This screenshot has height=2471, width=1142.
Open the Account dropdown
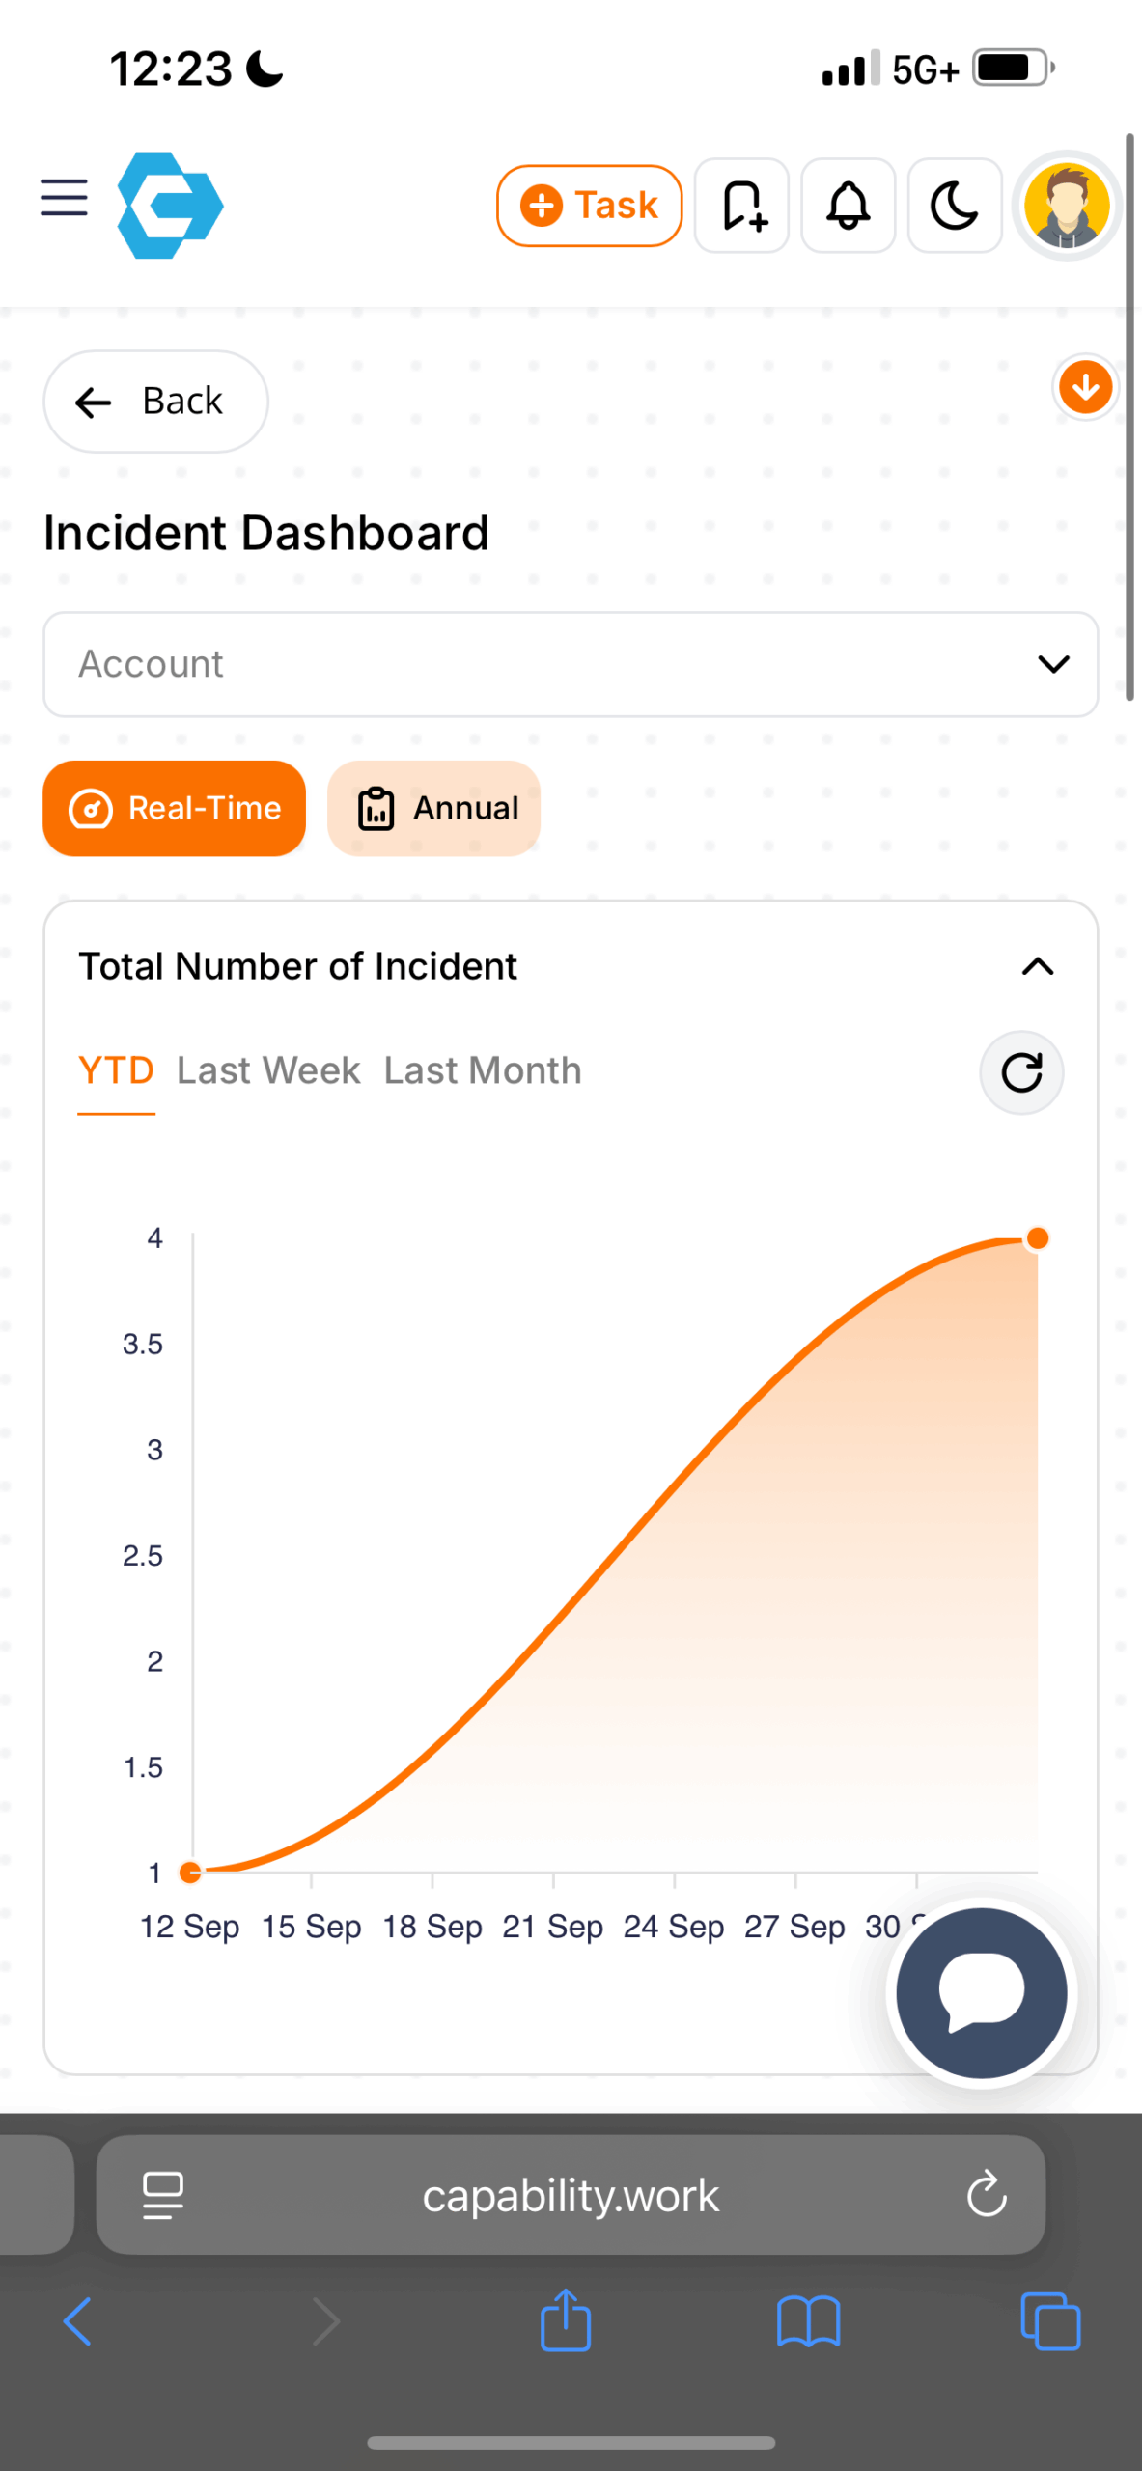click(x=571, y=664)
